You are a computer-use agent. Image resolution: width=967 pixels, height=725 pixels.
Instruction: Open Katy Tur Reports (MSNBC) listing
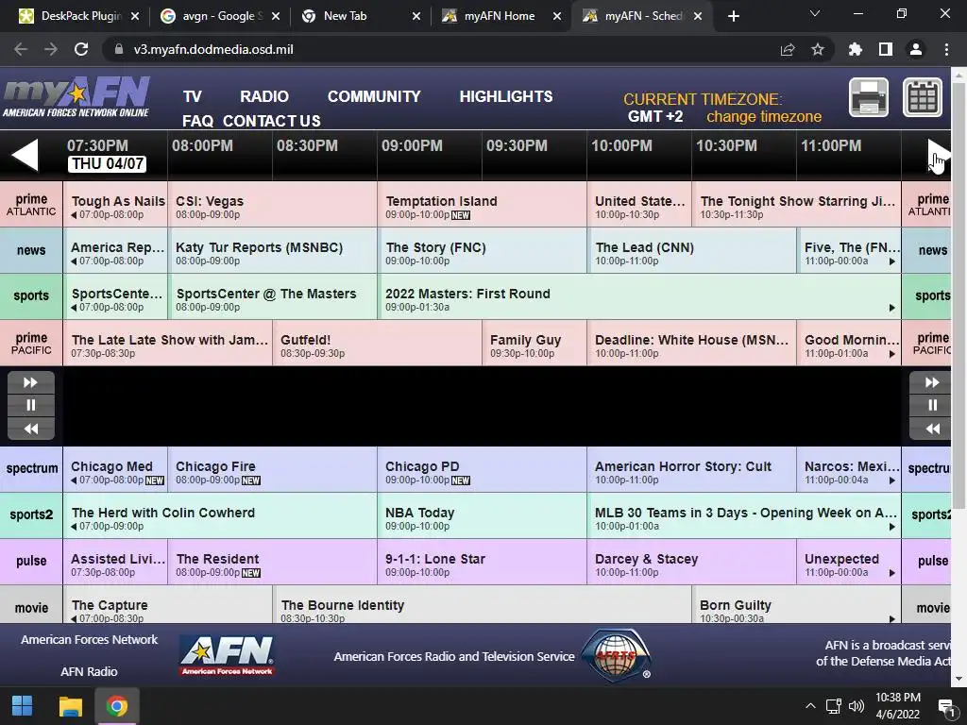[x=272, y=250]
